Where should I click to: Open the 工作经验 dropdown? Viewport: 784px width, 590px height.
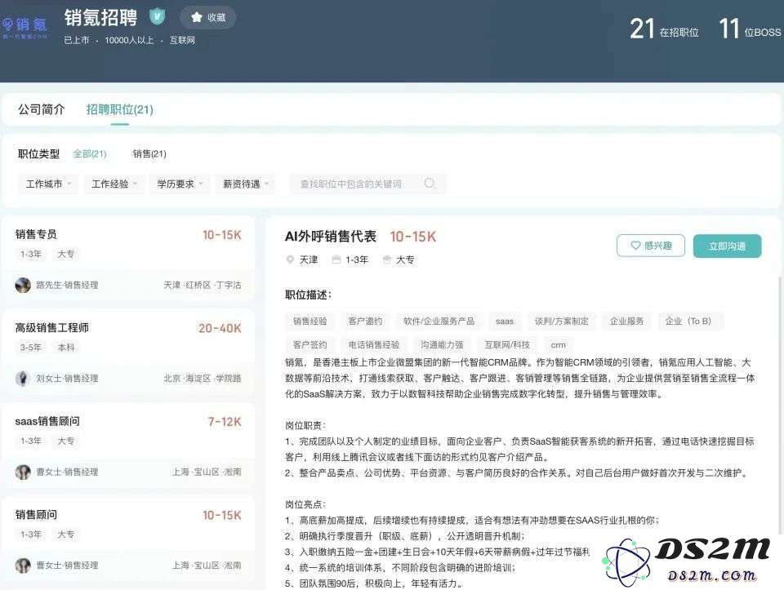point(114,184)
